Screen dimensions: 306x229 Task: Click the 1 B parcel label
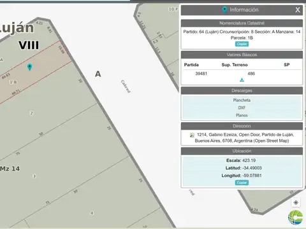point(13,82)
